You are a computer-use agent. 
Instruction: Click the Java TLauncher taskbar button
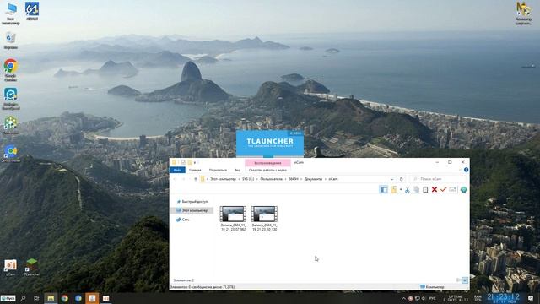click(92, 298)
